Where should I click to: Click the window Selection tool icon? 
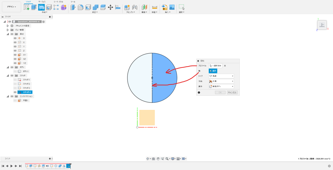pos(181,7)
